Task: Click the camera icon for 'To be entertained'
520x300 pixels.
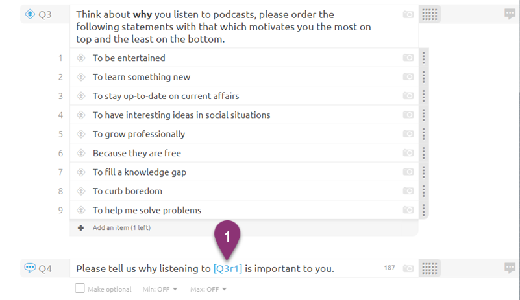Action: pos(408,58)
